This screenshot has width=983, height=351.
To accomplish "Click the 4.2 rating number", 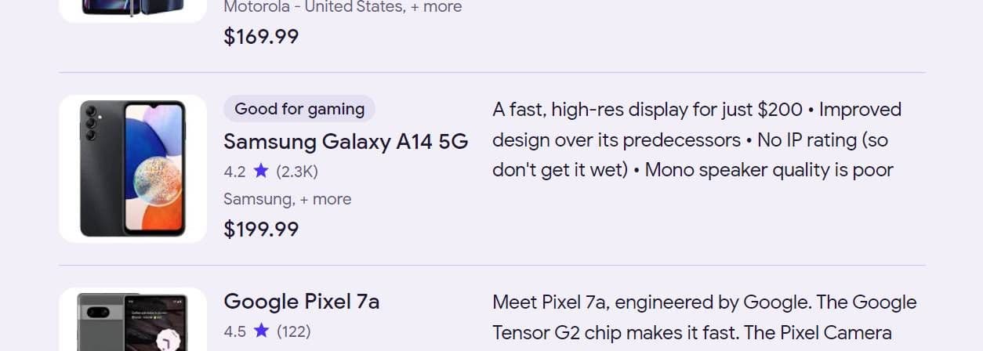I will coord(234,171).
